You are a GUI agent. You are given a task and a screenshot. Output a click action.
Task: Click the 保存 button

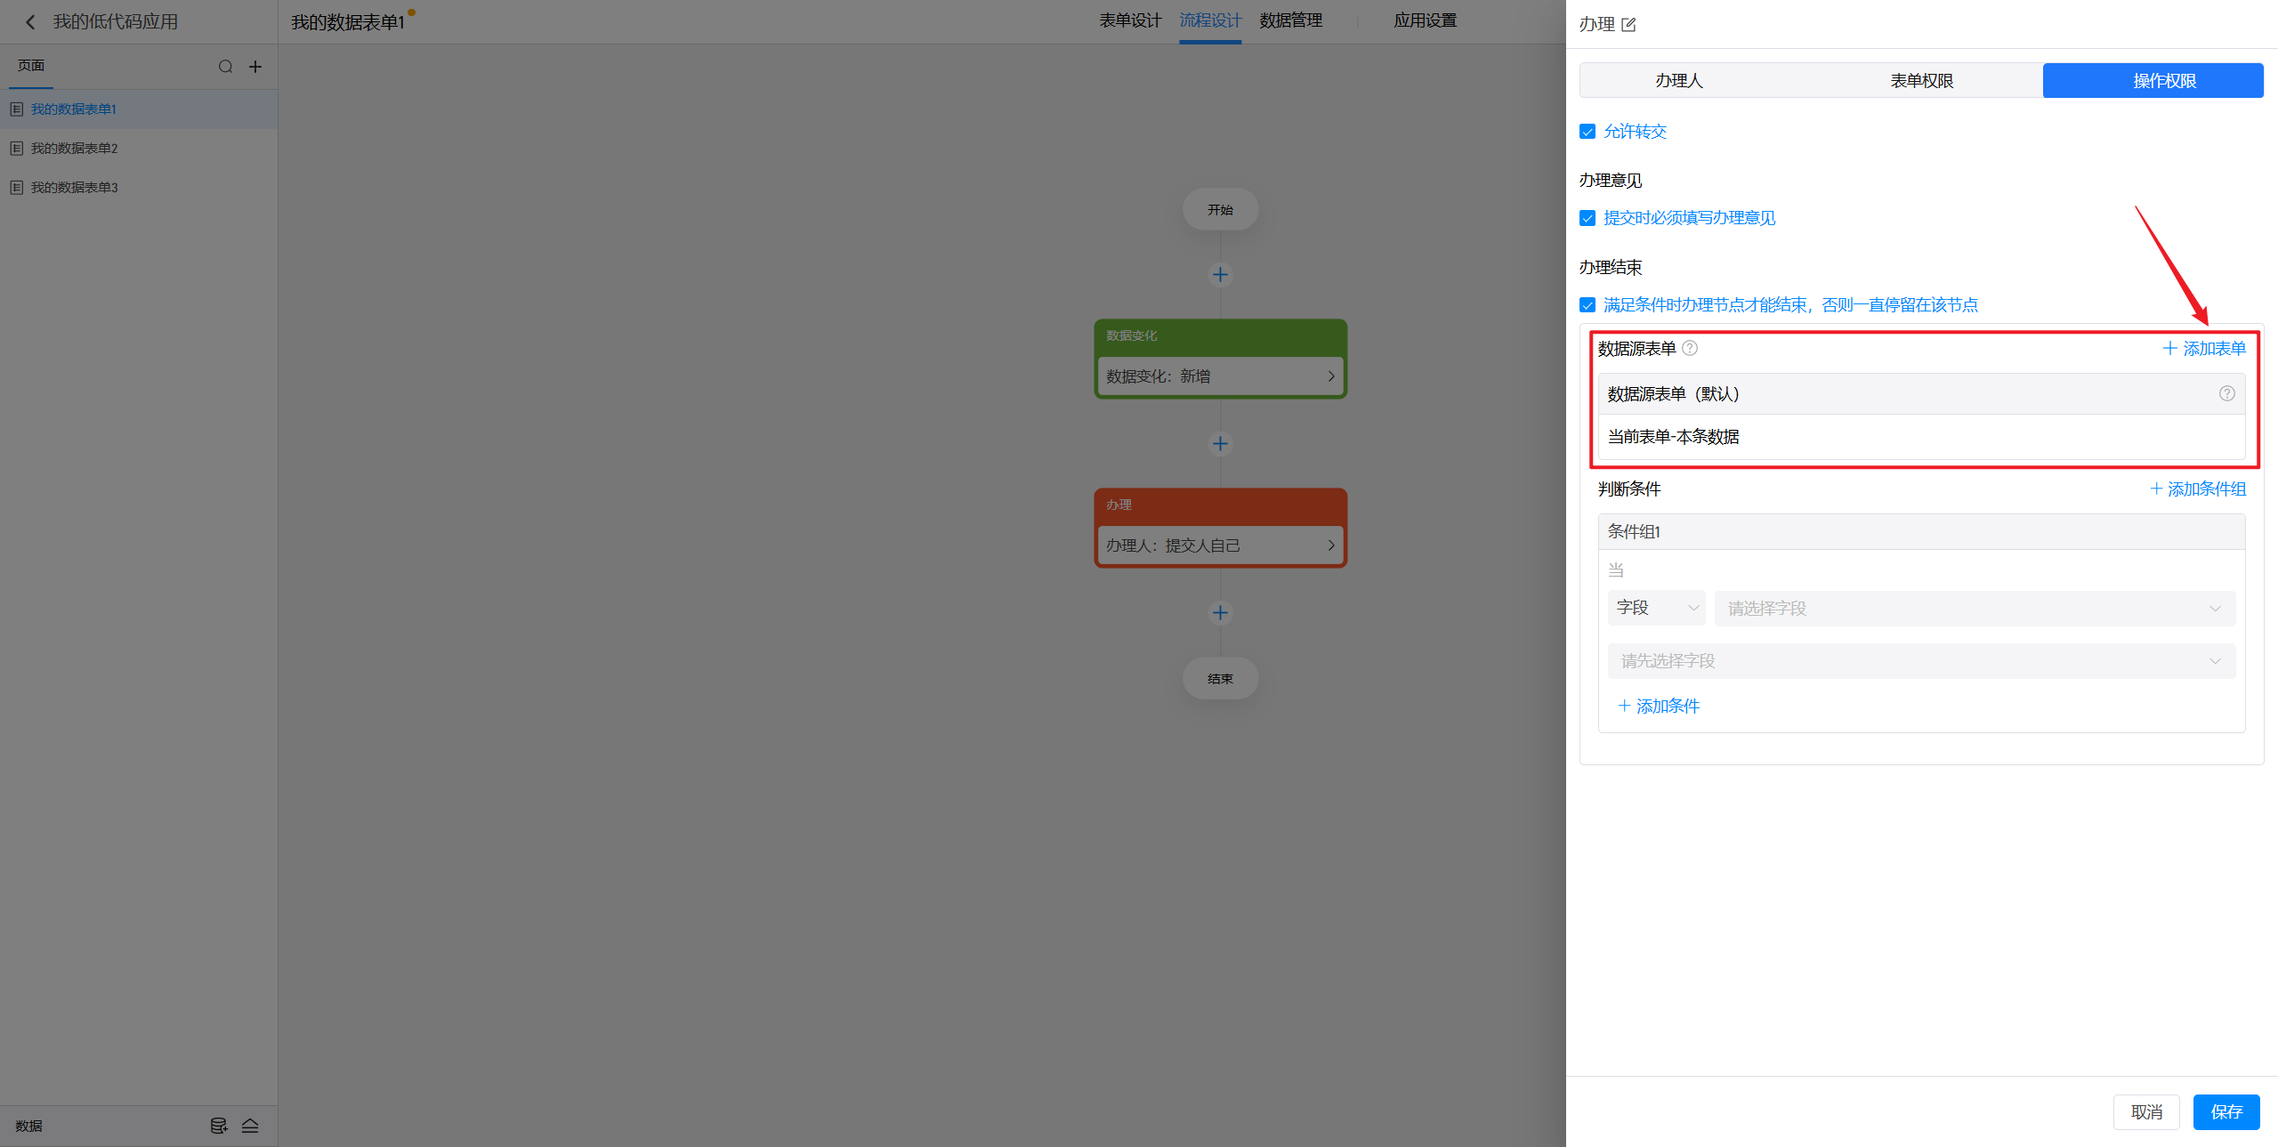pos(2225,1111)
